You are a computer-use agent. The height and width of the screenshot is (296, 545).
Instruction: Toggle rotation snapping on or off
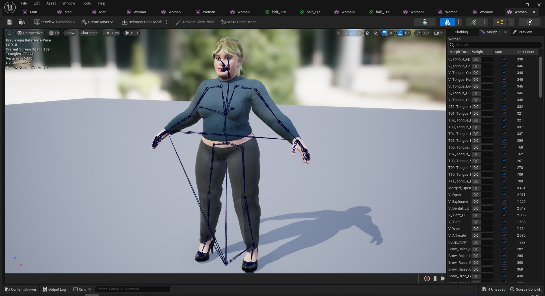[400, 33]
